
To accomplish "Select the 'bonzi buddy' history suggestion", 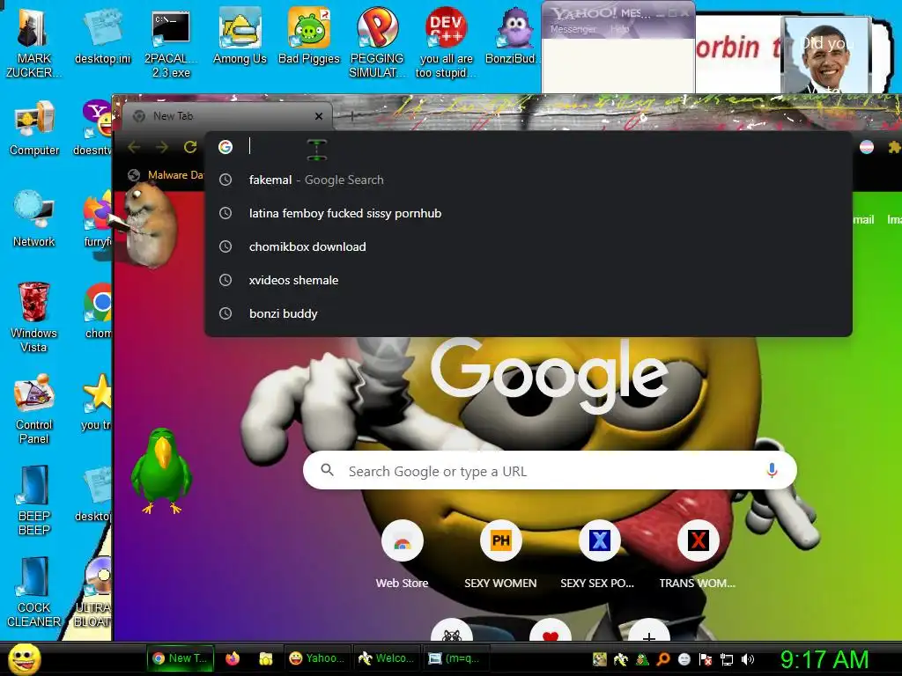I will pos(529,313).
